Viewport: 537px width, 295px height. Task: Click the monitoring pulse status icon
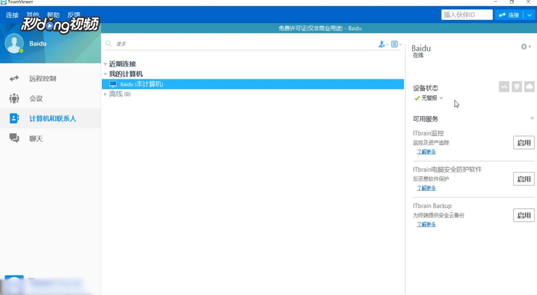pos(504,87)
